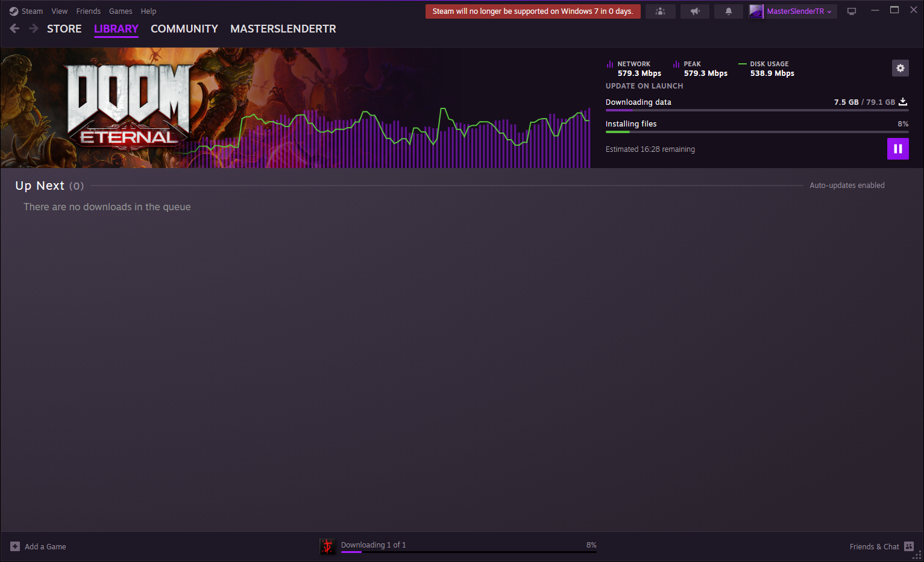The height and width of the screenshot is (562, 924).
Task: Click the PEAK speed legend icon
Action: (x=676, y=64)
